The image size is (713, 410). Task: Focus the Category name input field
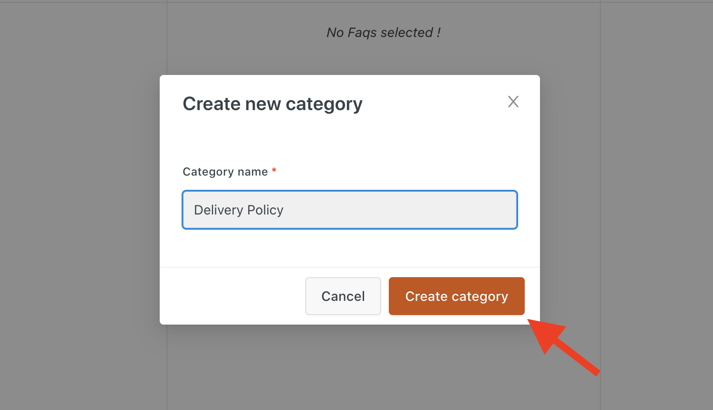[x=350, y=210]
